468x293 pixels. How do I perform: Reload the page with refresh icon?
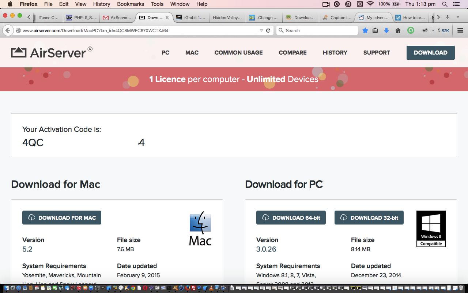point(268,30)
